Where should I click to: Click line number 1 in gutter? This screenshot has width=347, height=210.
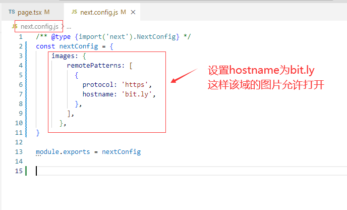tap(21, 36)
